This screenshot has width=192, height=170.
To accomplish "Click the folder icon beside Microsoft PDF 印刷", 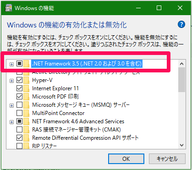I will tap(26, 97).
